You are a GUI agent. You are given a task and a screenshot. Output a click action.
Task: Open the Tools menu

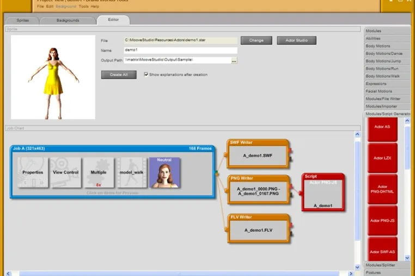click(84, 7)
